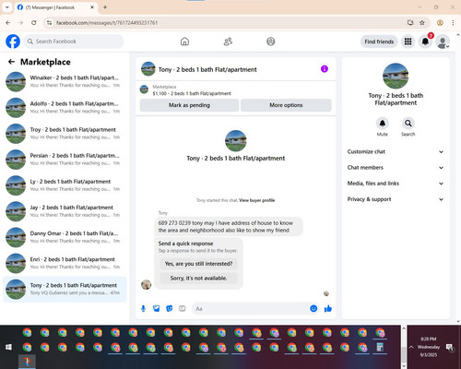This screenshot has height=369, width=461.
Task: Mute this chat with the bell icon
Action: click(x=383, y=124)
